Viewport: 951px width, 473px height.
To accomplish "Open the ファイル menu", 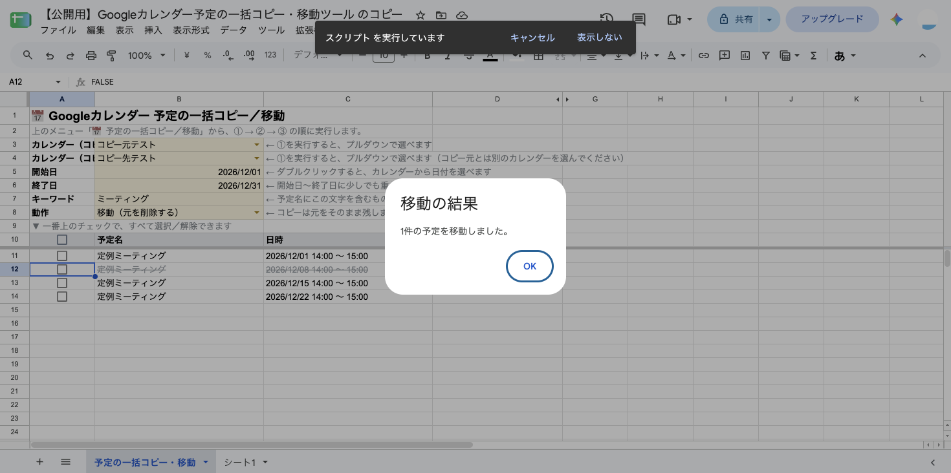I will (x=58, y=30).
